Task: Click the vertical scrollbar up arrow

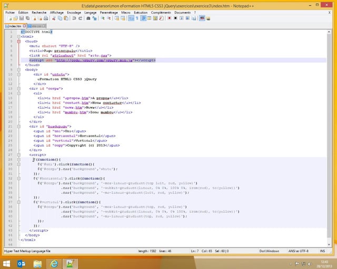Action: [329, 32]
